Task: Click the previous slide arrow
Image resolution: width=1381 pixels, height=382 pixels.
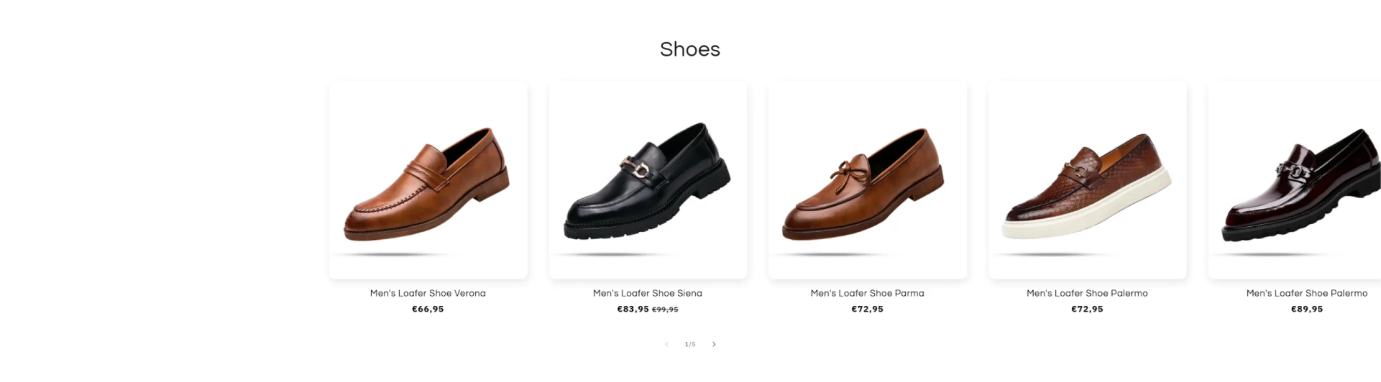Action: point(667,344)
